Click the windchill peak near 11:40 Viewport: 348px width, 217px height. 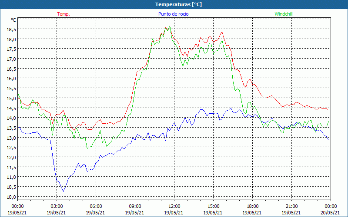(x=170, y=26)
